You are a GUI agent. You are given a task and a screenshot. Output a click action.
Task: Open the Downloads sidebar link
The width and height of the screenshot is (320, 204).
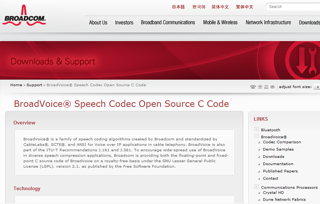point(273,157)
